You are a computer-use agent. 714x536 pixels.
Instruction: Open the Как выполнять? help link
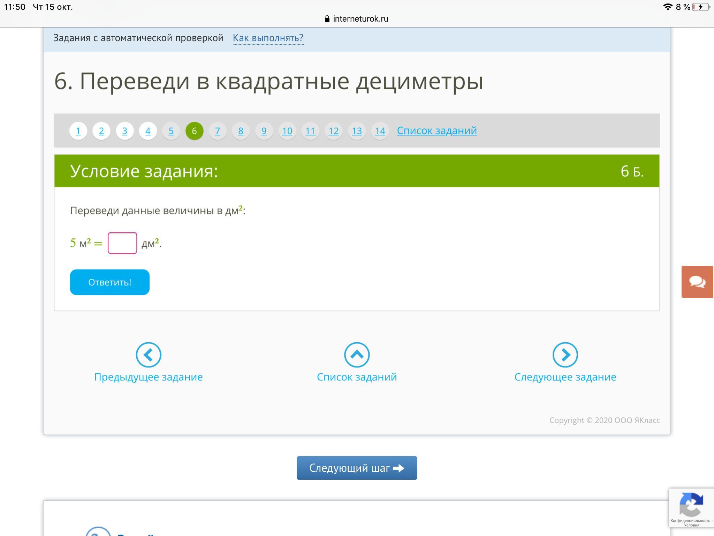click(268, 38)
